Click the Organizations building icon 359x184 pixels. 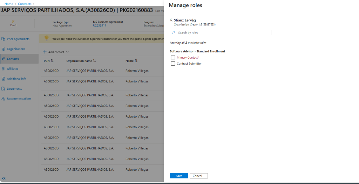tap(3, 49)
